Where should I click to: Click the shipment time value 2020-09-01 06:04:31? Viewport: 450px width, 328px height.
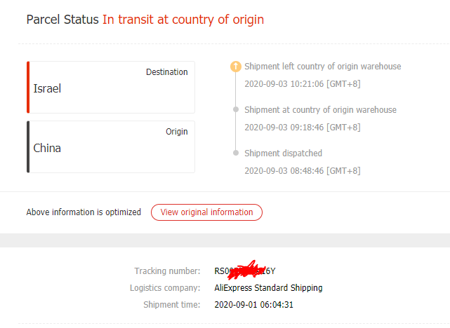[x=253, y=304]
